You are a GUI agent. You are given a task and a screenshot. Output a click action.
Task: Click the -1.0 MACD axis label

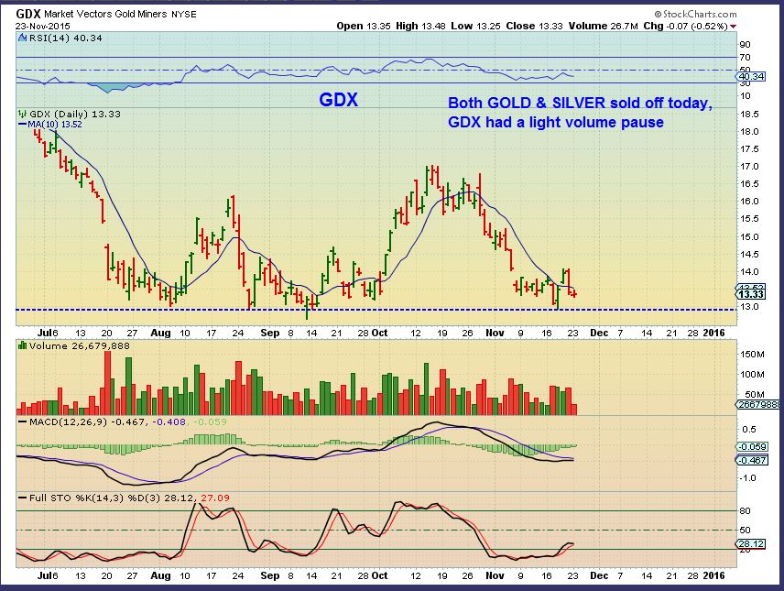click(x=747, y=478)
